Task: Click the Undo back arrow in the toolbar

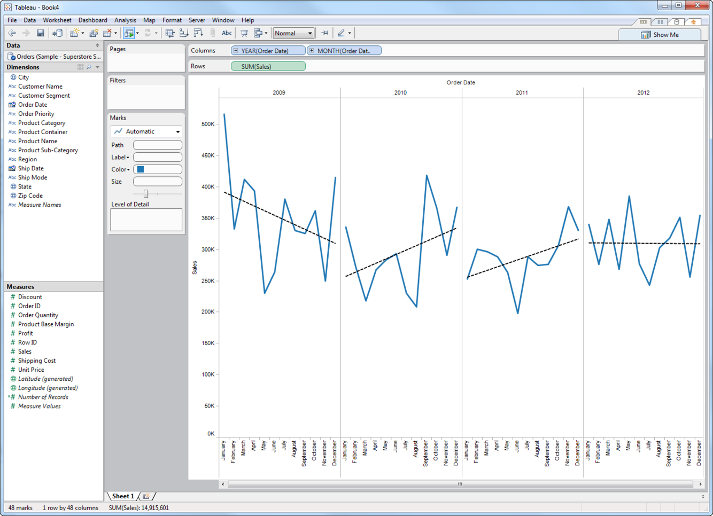Action: [12, 33]
